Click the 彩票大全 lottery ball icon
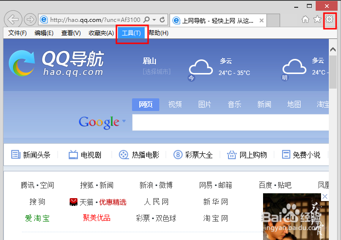This screenshot has width=341, height=240. point(178,155)
